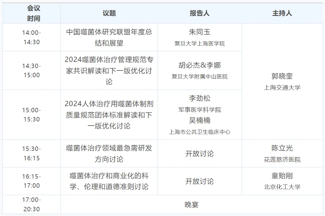Image resolution: width=325 pixels, height=216 pixels.
Task: Click affiliation 上海市公共卫生临床中心
Action: coord(200,132)
